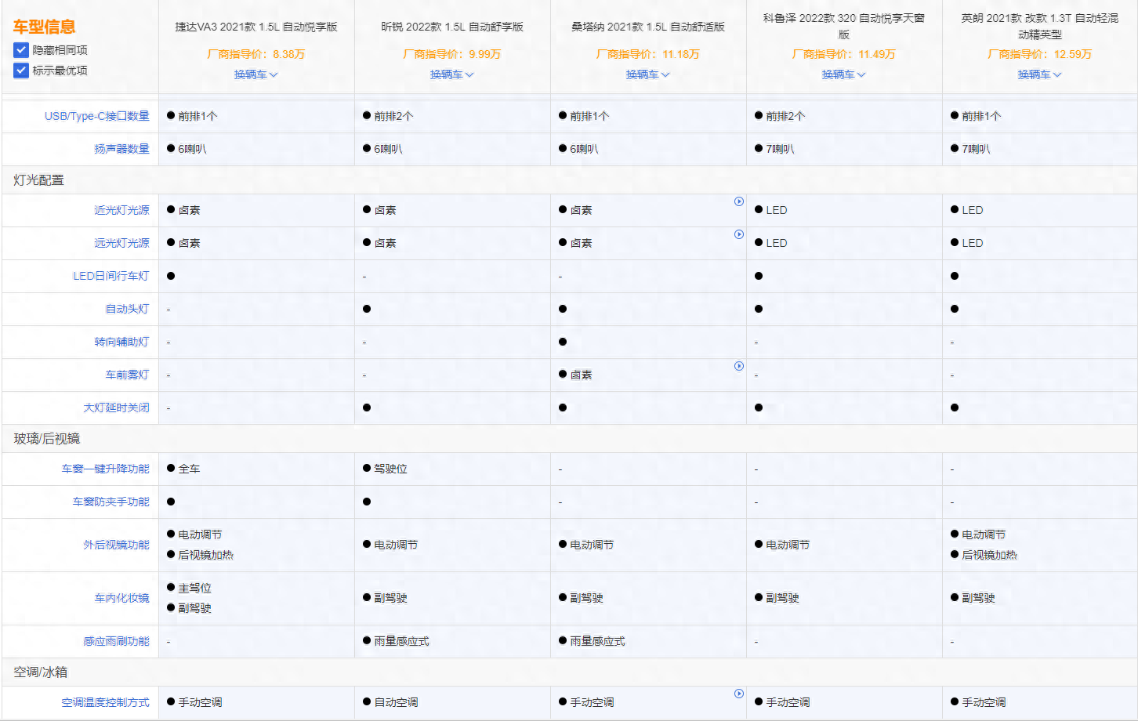
Task: Click the 车型信息 heading
Action: click(45, 27)
